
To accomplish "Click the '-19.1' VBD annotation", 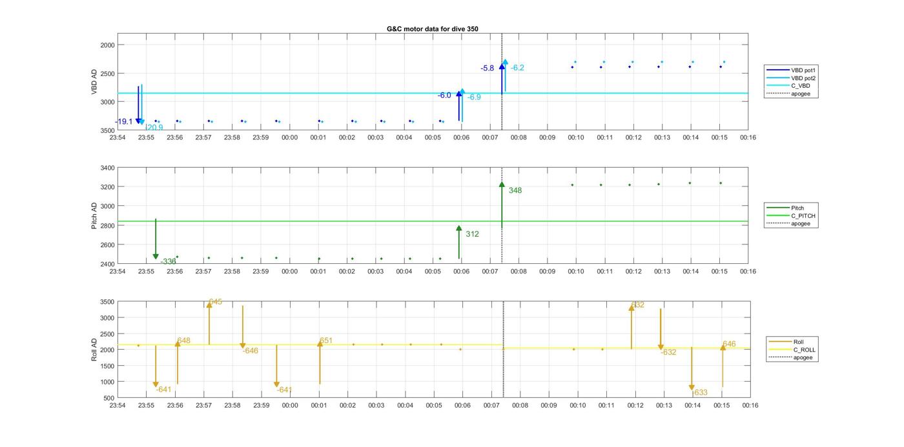I will point(124,122).
